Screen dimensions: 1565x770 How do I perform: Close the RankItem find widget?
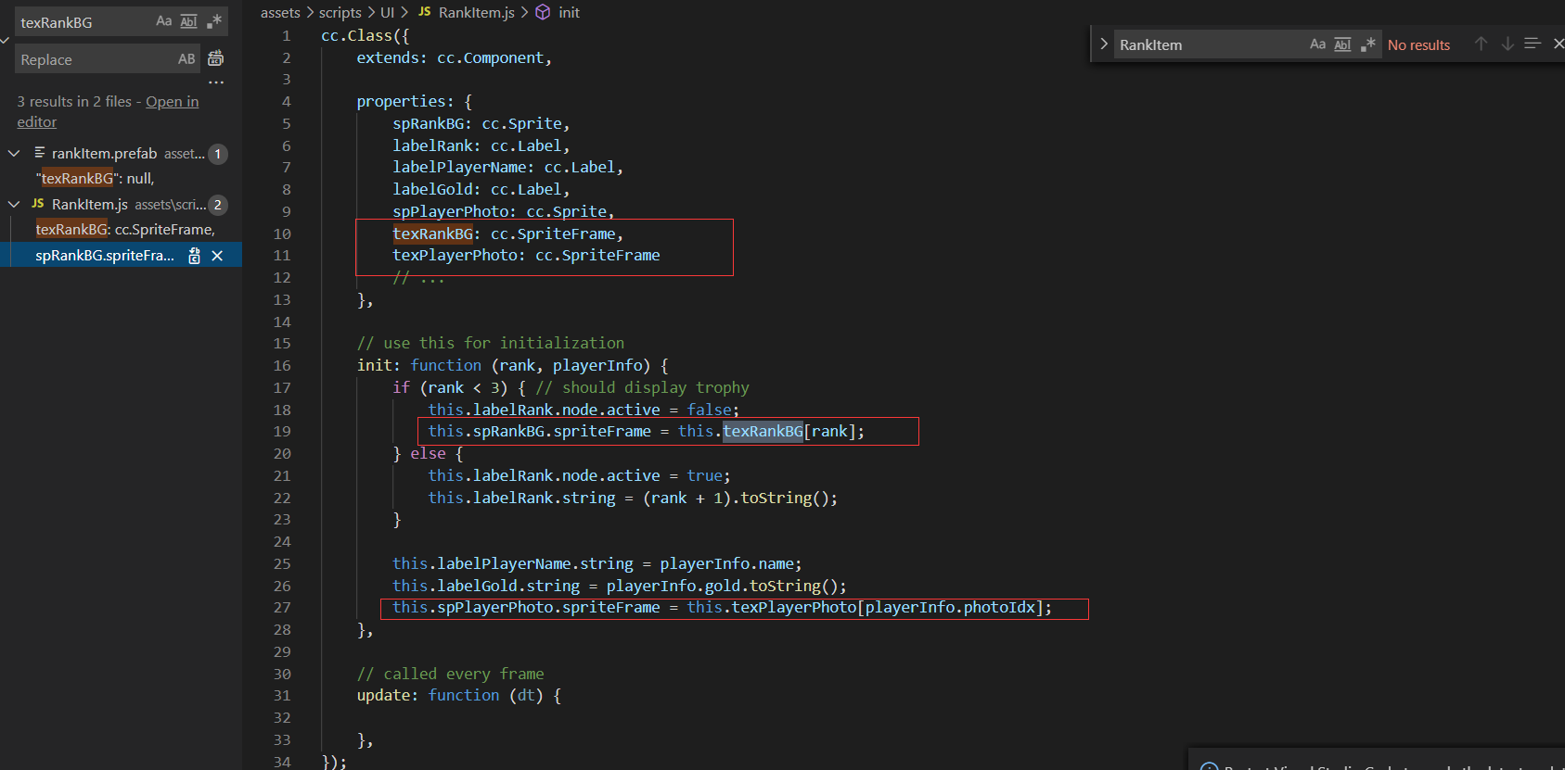point(1559,44)
